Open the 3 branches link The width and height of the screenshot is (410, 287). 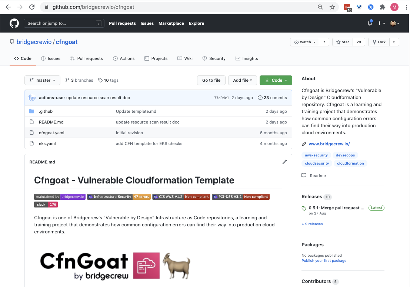click(x=79, y=80)
